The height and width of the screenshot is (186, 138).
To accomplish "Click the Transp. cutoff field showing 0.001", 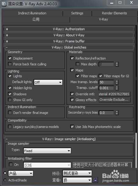I will (x=106, y=88).
